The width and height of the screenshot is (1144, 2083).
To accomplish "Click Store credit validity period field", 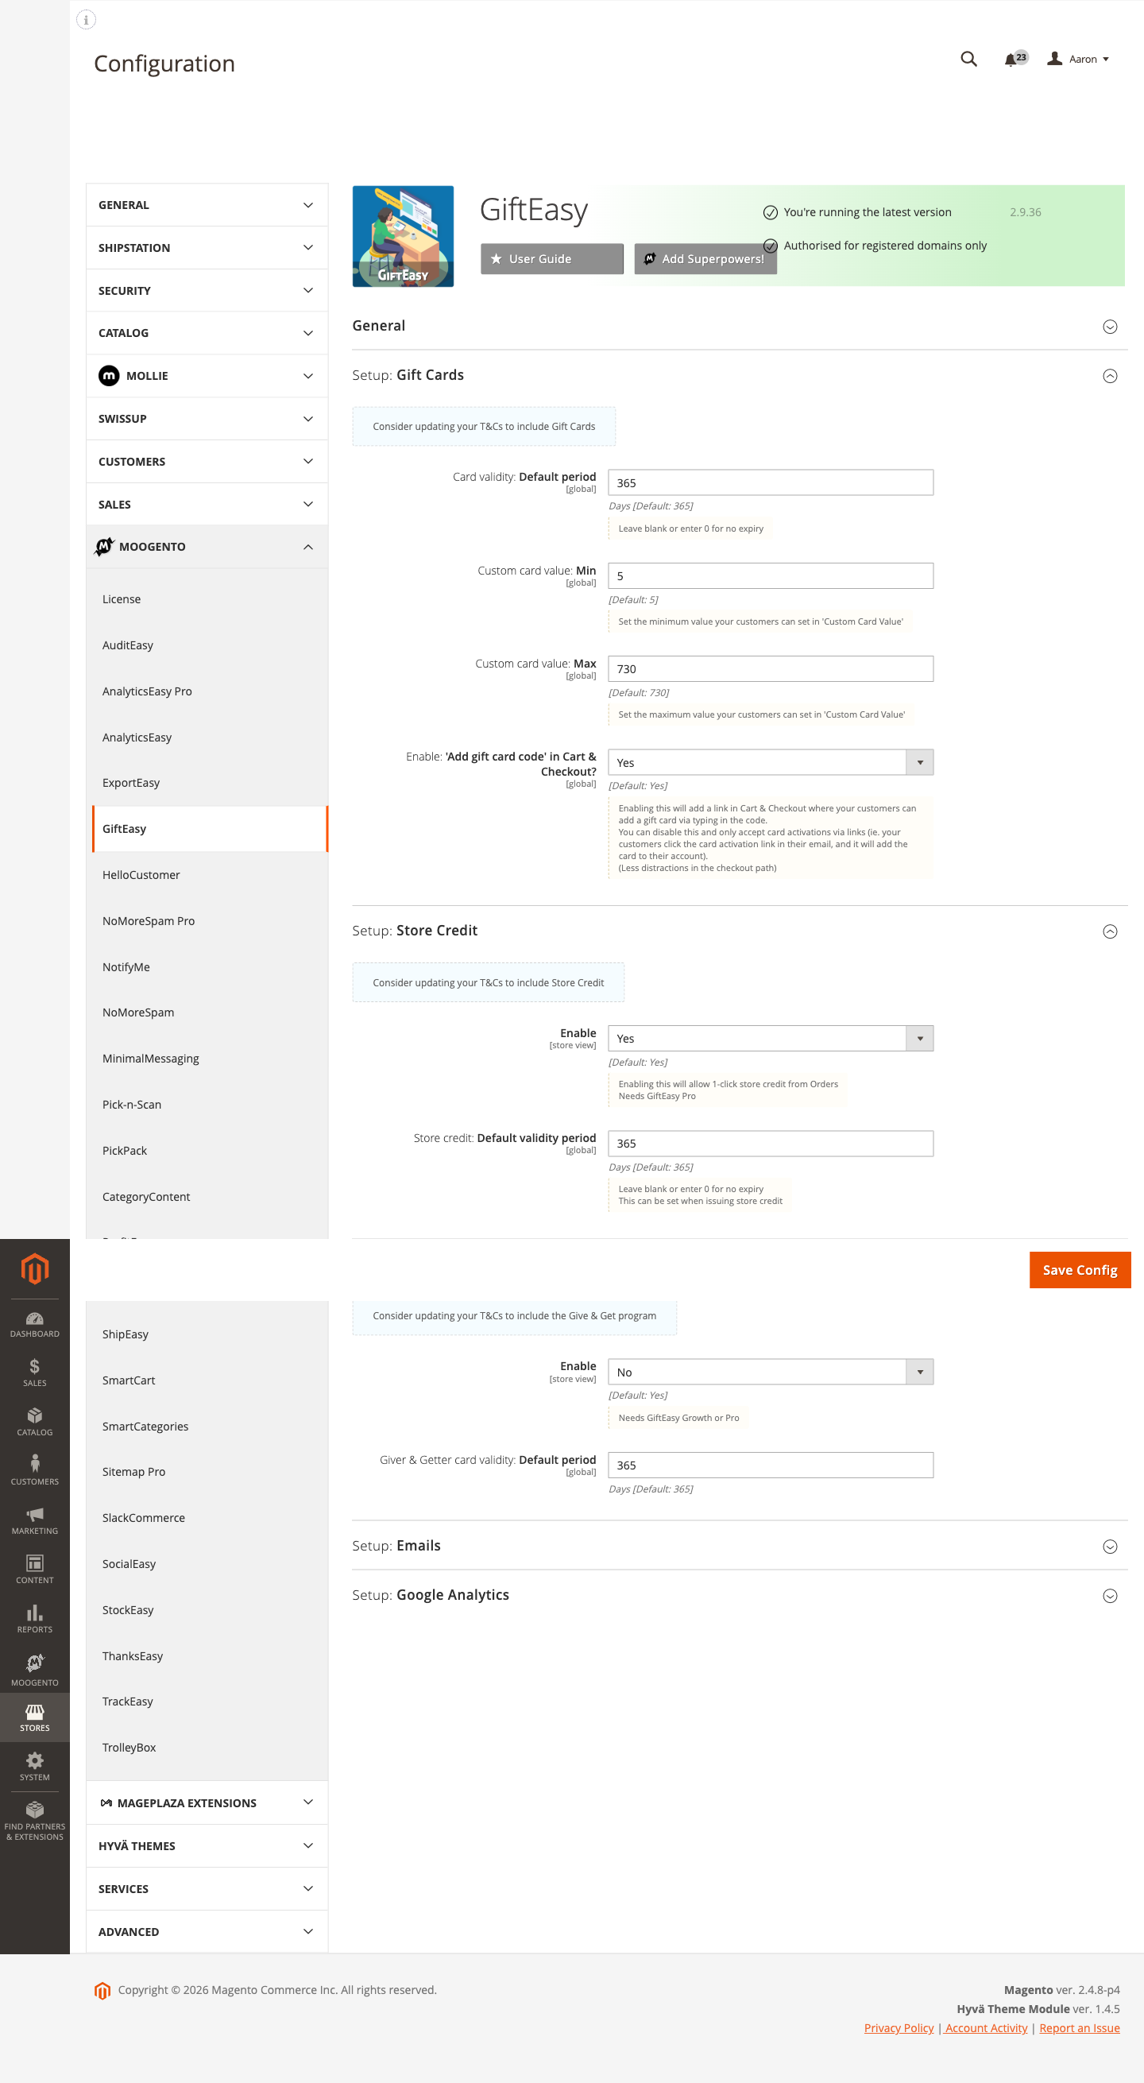I will tap(771, 1144).
